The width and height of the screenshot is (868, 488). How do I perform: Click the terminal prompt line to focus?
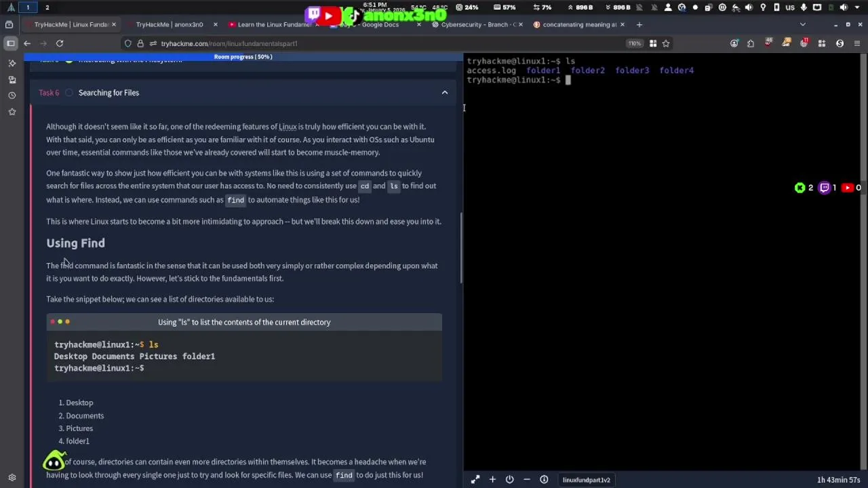[519, 80]
